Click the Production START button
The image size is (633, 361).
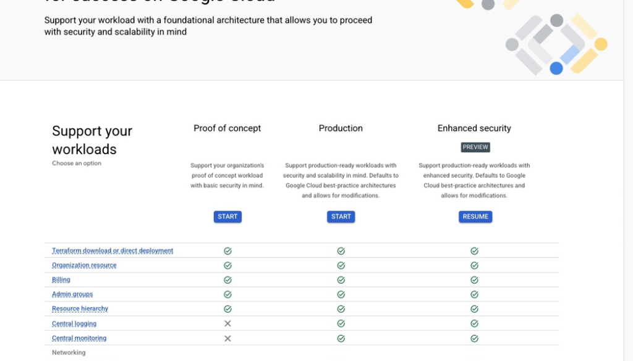pos(341,217)
